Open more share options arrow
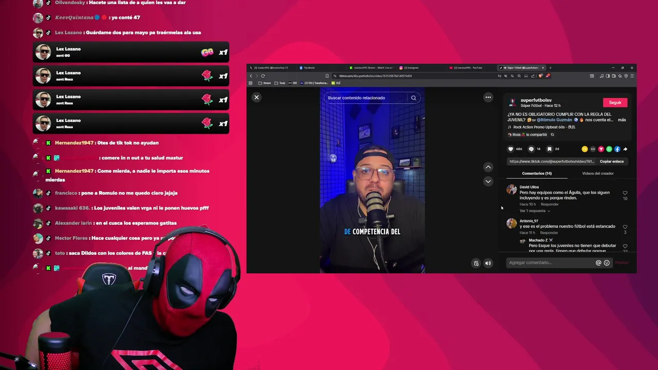The image size is (658, 370). [625, 149]
